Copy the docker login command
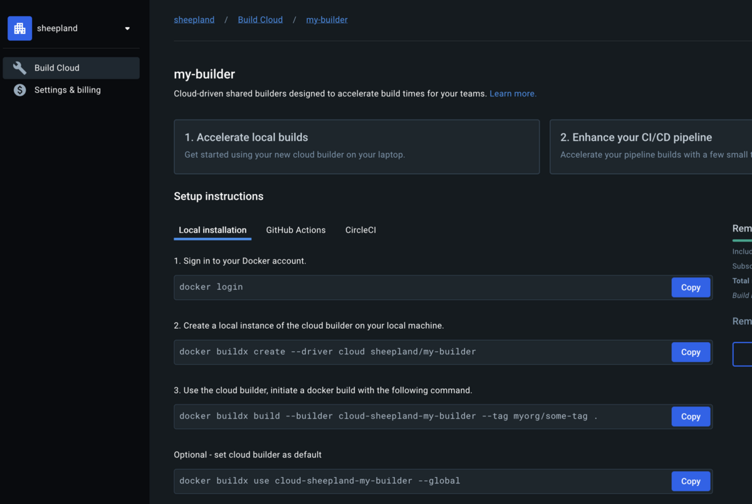 coord(691,287)
